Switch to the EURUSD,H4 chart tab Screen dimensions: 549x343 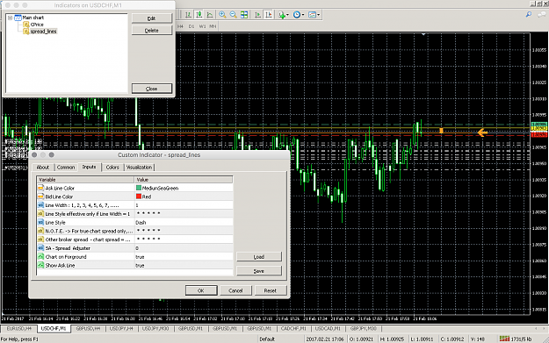point(19,329)
